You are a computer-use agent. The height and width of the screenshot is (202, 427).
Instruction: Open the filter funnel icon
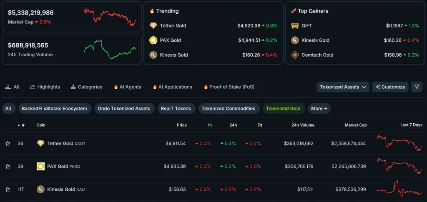(x=417, y=87)
